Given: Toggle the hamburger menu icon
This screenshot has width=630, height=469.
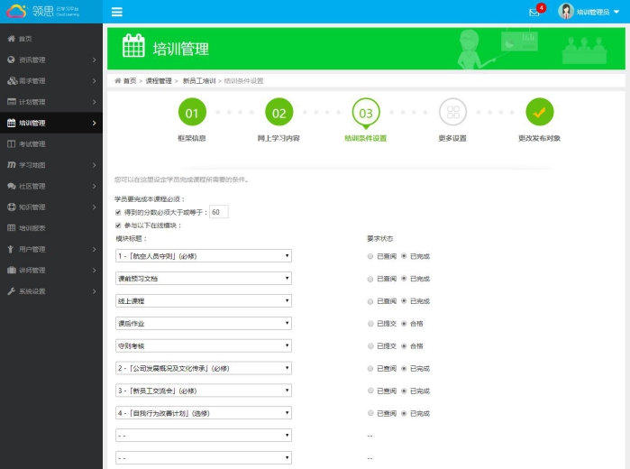Looking at the screenshot, I should (117, 12).
